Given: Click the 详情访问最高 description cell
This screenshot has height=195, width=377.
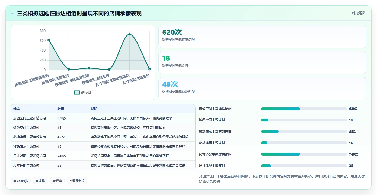Looking at the screenshot, I should (x=130, y=156).
